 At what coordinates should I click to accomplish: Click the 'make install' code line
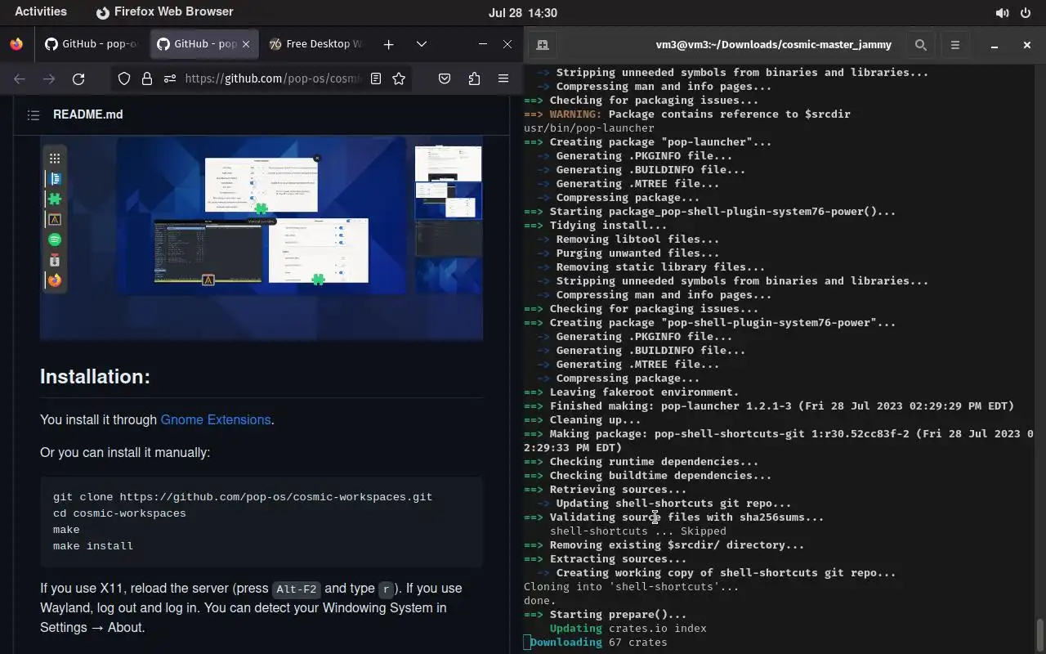pos(93,546)
